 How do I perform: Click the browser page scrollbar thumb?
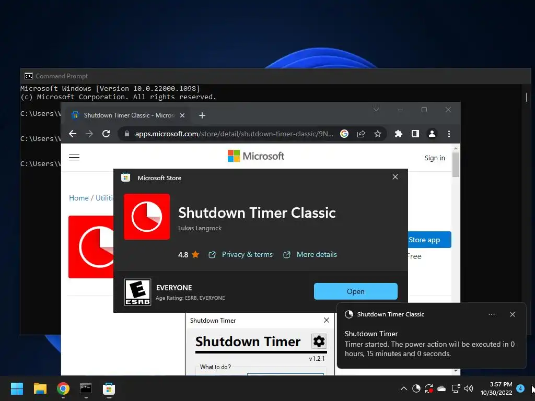point(456,165)
